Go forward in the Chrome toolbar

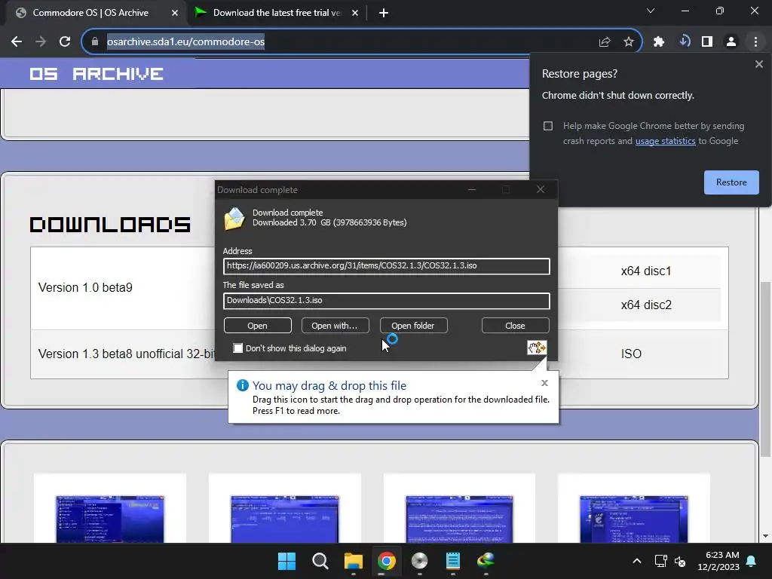point(41,42)
